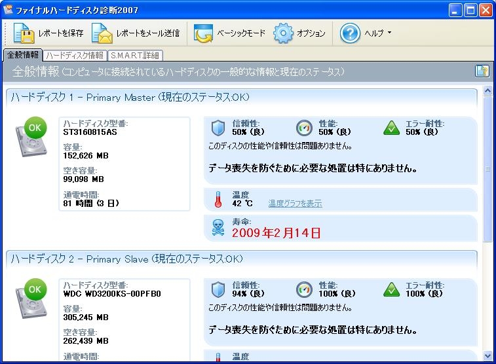Open オプション gear icon
This screenshot has height=364, width=496.
(283, 33)
